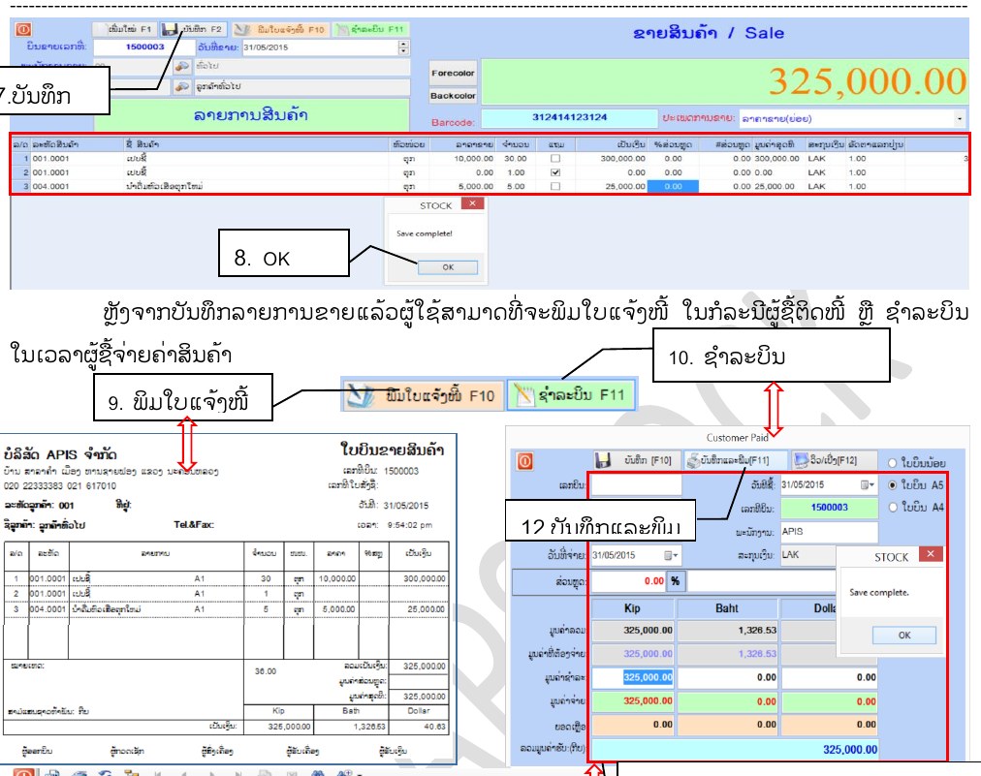
Task: Untick the free-item checkbox in row 2
Action: coord(554,172)
